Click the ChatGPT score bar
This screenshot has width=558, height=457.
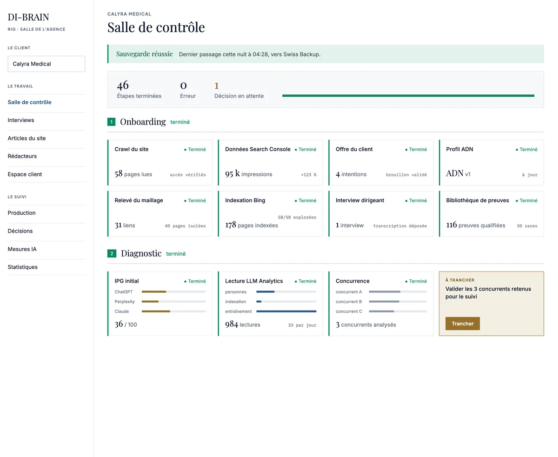[x=174, y=292]
